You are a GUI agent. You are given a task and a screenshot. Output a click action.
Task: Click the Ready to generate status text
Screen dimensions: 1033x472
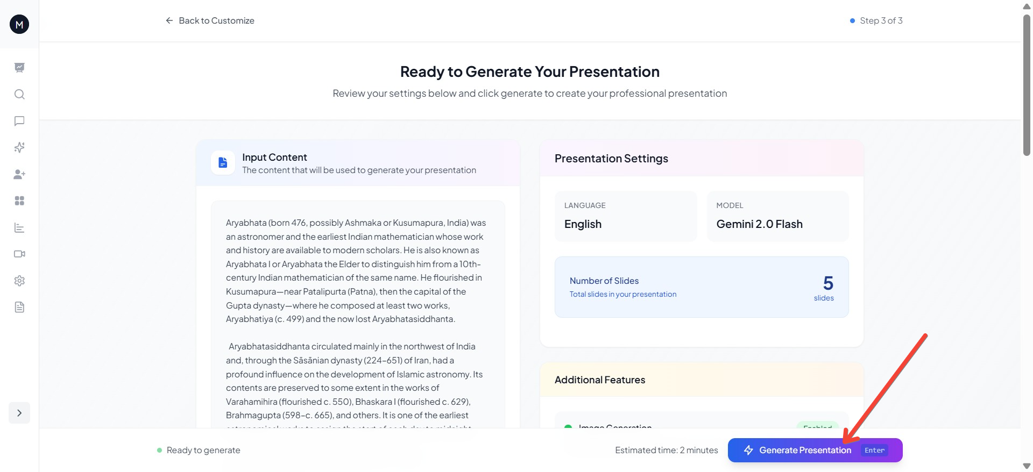point(203,450)
